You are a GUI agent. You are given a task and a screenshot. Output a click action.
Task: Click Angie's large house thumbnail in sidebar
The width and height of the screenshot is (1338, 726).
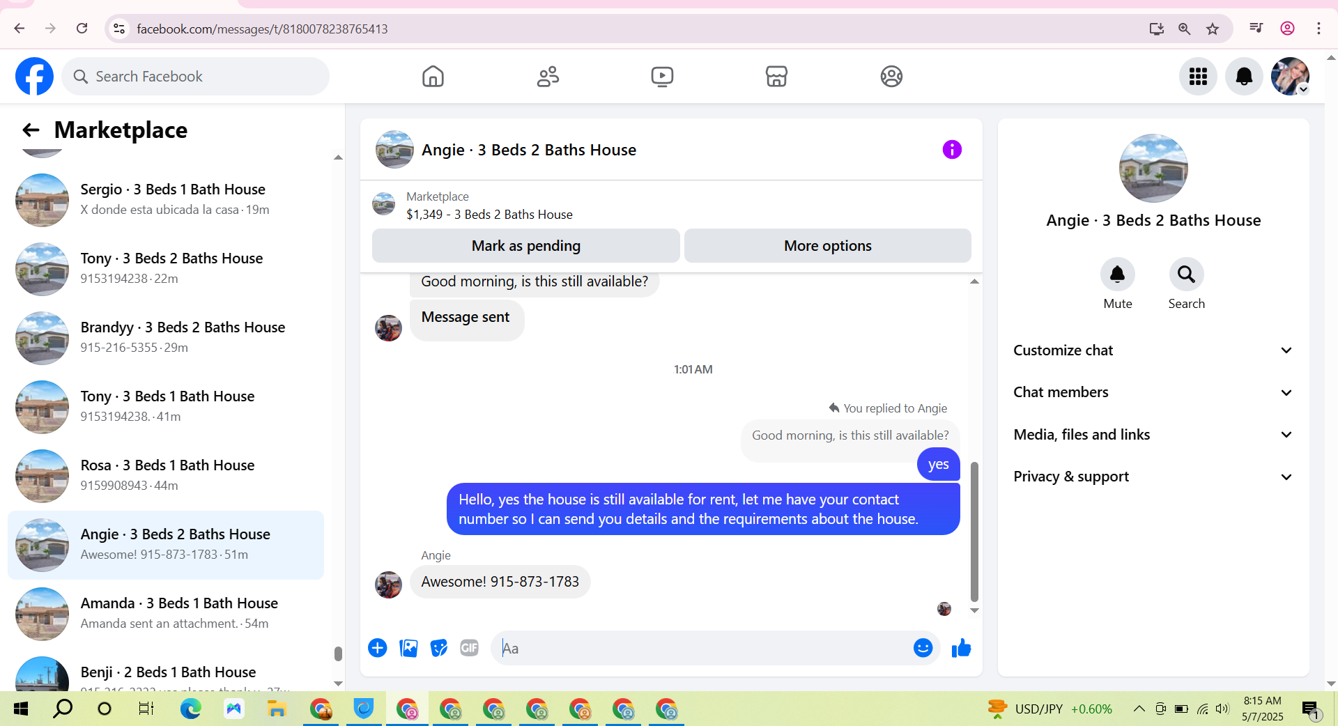pyautogui.click(x=1153, y=168)
